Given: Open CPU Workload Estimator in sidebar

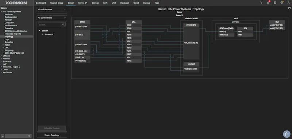Looking at the screenshot, I should [16, 31].
